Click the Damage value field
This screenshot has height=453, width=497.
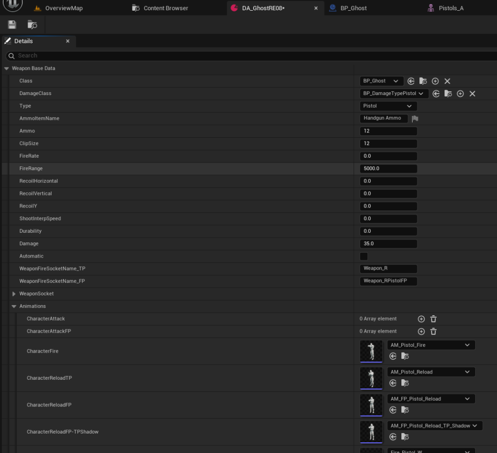click(388, 243)
